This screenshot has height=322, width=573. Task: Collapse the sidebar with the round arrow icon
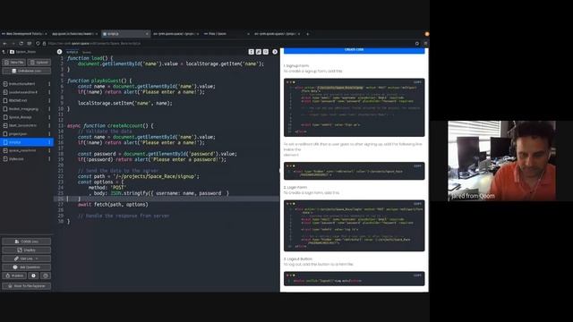tap(60, 52)
